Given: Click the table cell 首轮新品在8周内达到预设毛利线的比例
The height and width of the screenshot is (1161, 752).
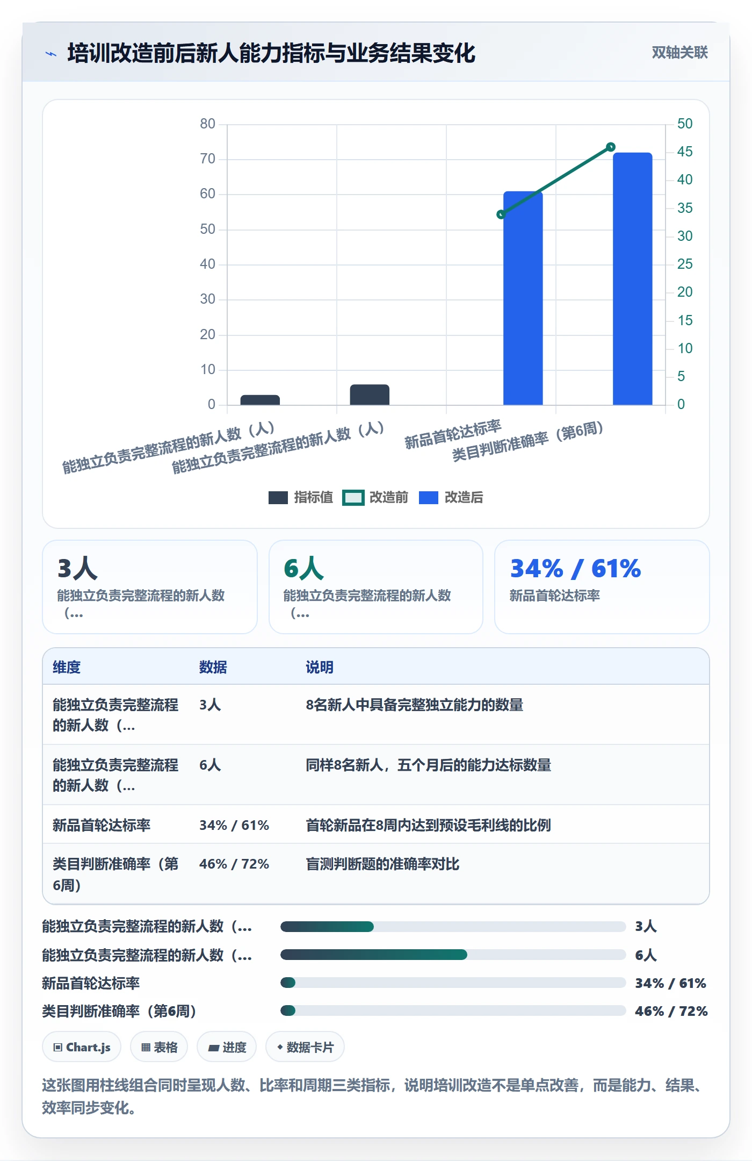Looking at the screenshot, I should [429, 826].
